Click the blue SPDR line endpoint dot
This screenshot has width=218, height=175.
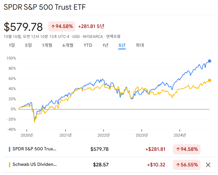pos(210,61)
